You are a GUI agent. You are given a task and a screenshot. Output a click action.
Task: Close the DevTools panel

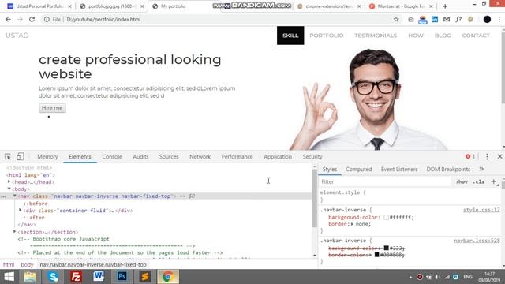499,156
